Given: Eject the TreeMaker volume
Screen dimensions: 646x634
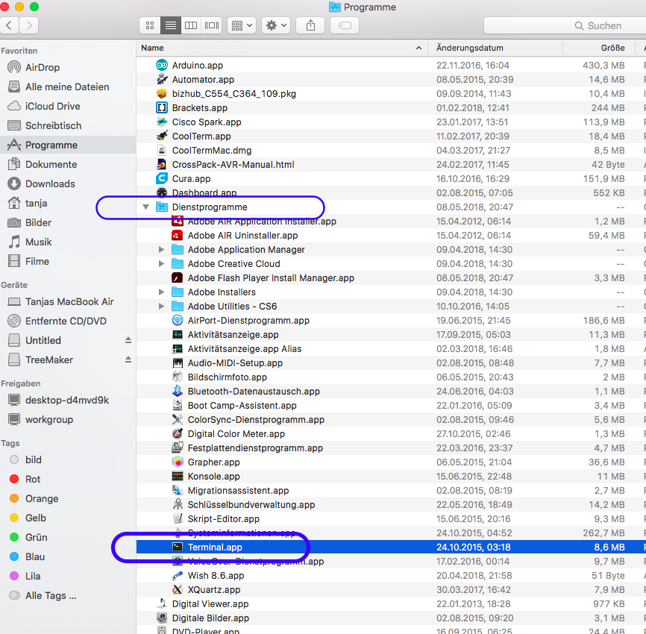Looking at the screenshot, I should pos(128,360).
